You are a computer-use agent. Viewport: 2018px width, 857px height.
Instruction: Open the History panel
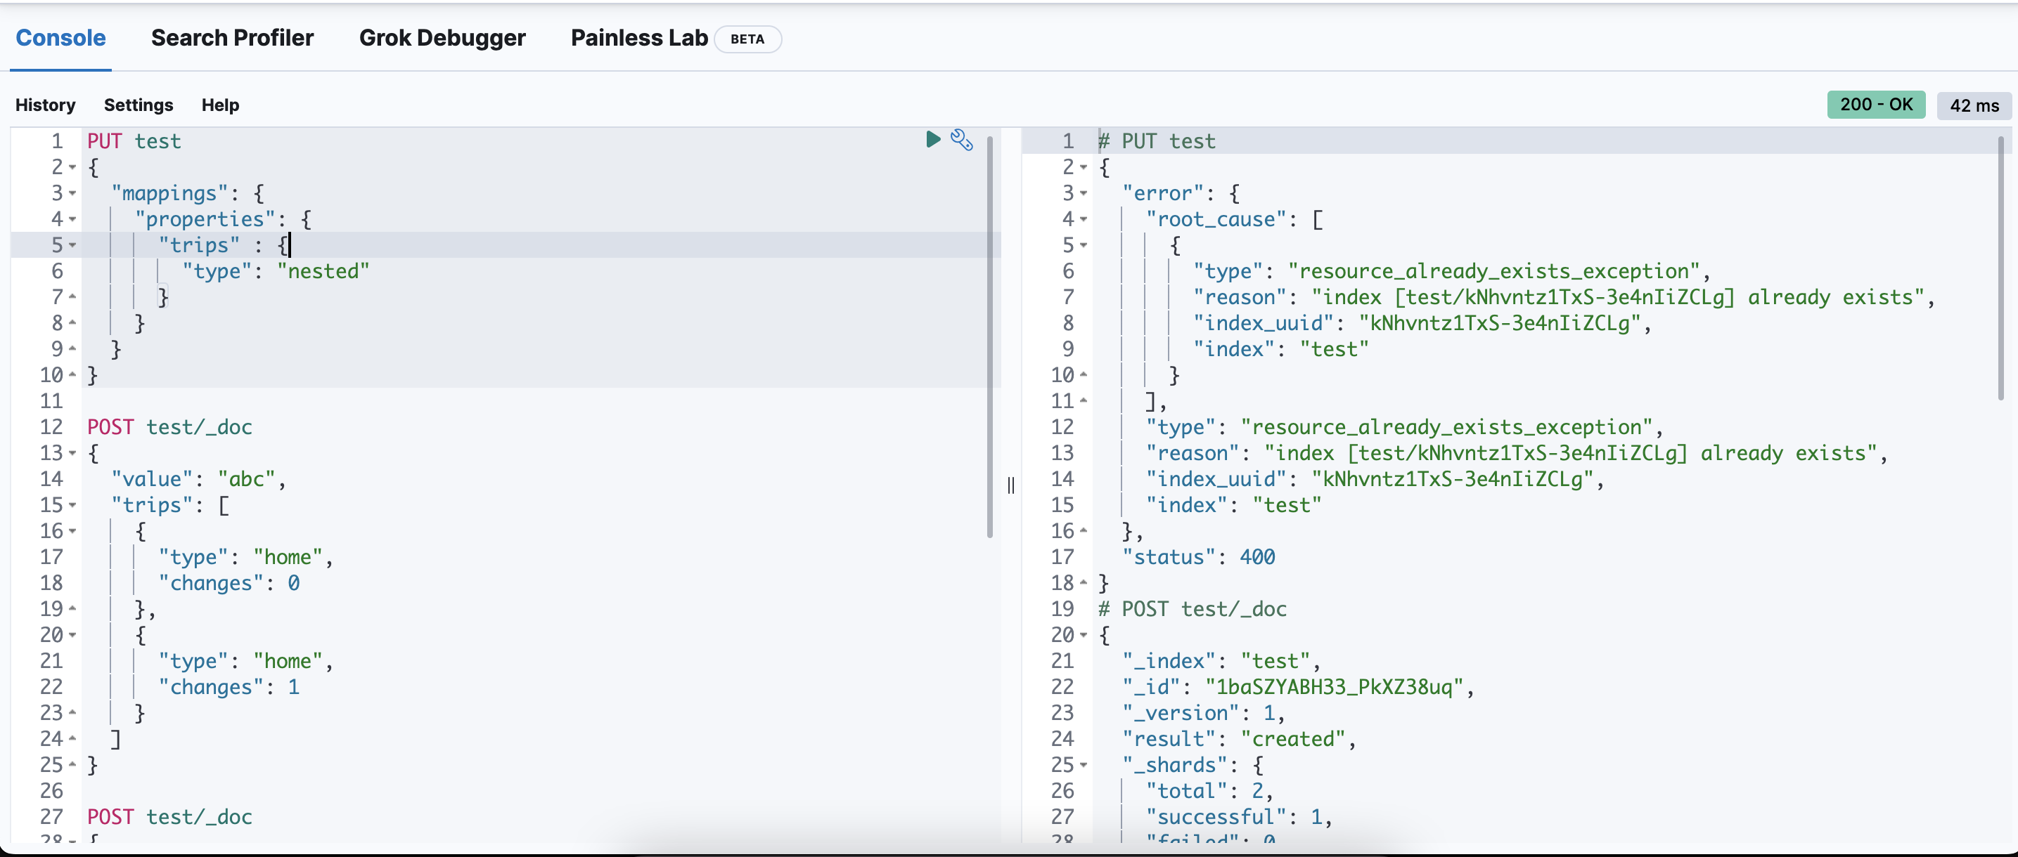[x=46, y=105]
